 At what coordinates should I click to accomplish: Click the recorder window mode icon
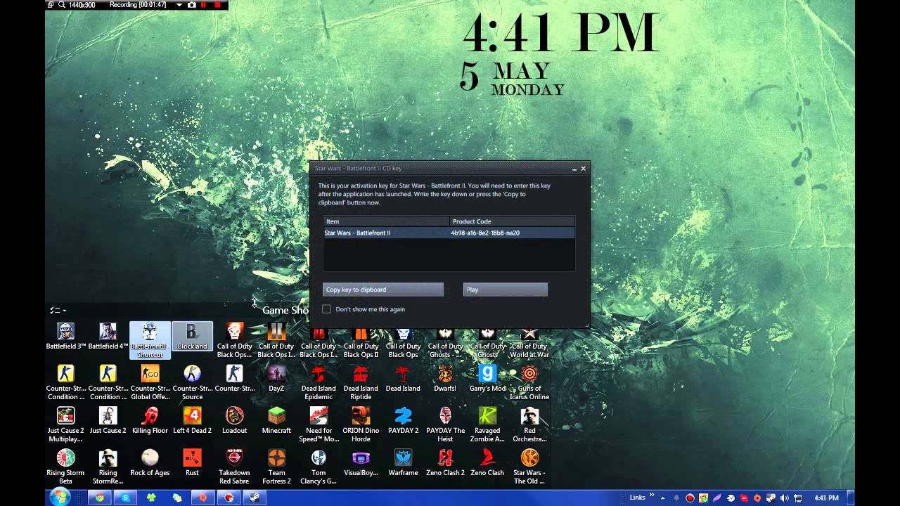(x=51, y=5)
